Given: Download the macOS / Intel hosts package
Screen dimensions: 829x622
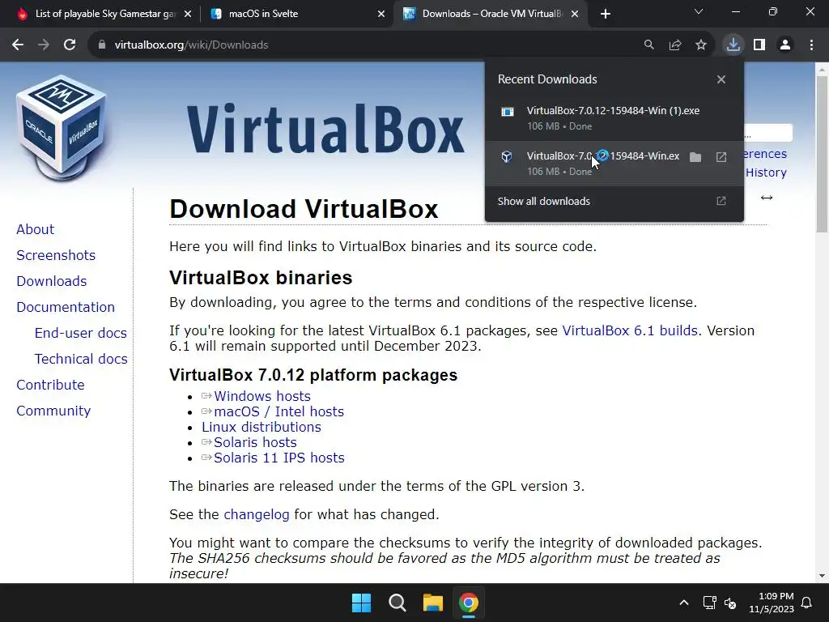Looking at the screenshot, I should pos(278,411).
